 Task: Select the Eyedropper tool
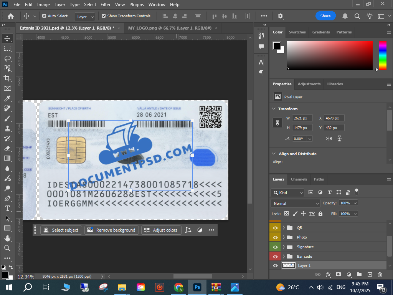[7, 98]
